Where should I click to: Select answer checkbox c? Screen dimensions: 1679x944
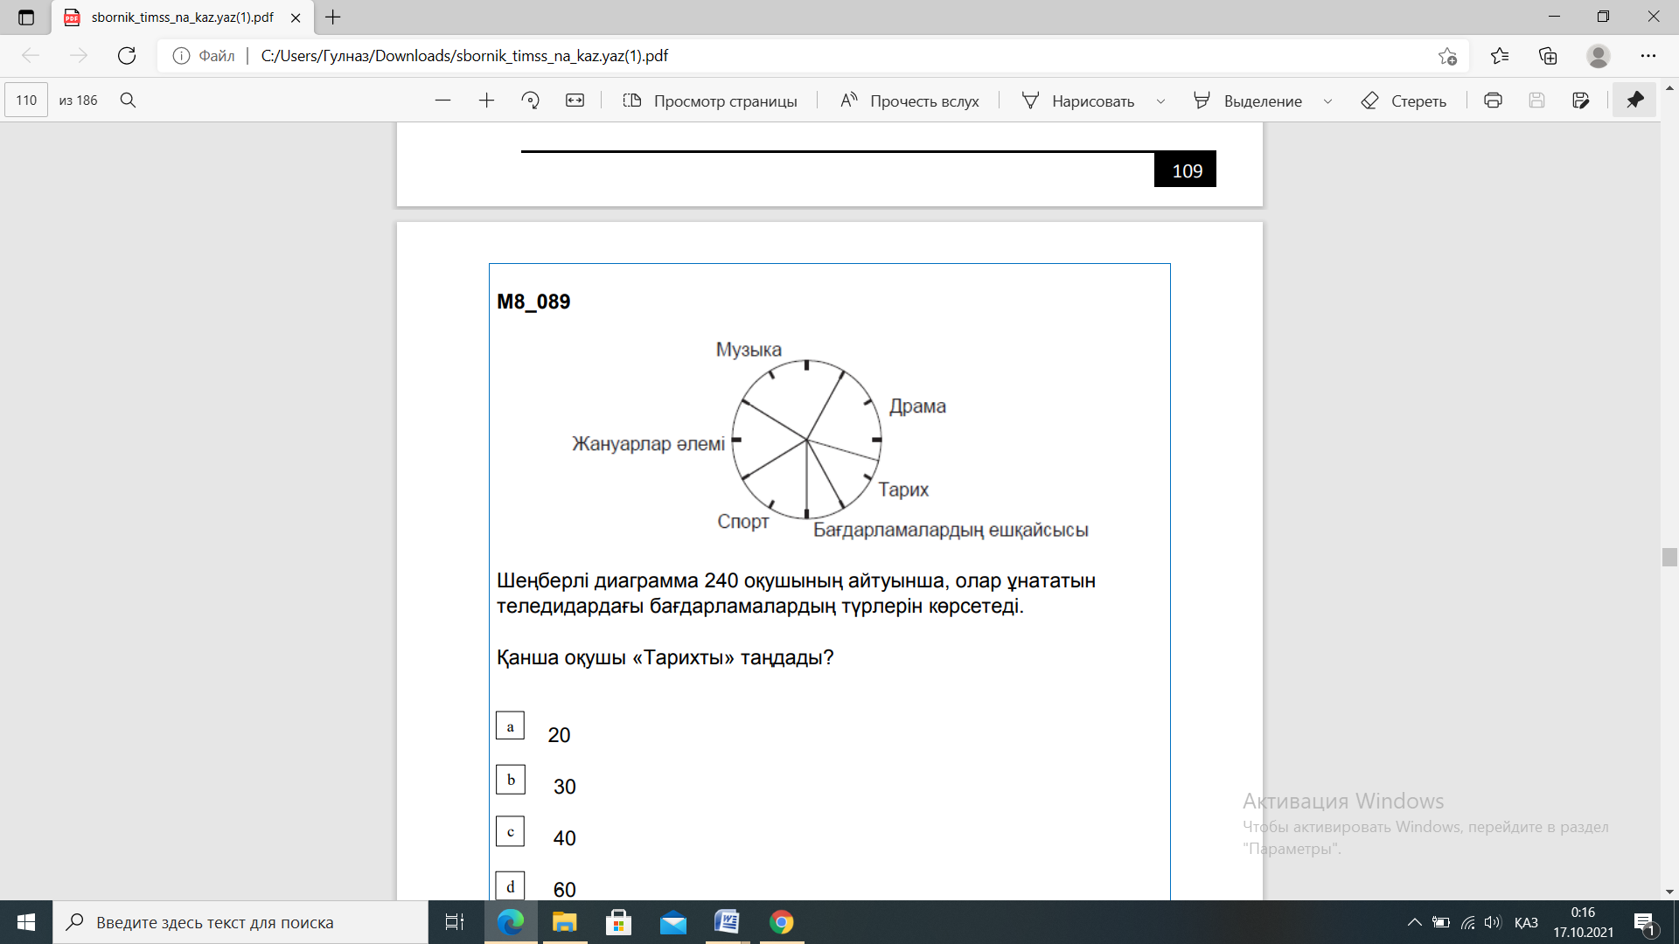click(510, 831)
